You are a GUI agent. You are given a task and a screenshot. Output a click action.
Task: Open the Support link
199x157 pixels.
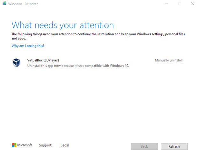45,145
